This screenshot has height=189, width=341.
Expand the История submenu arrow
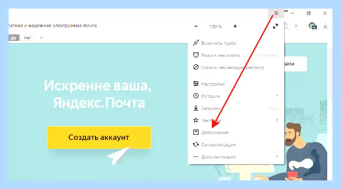pyautogui.click(x=277, y=96)
